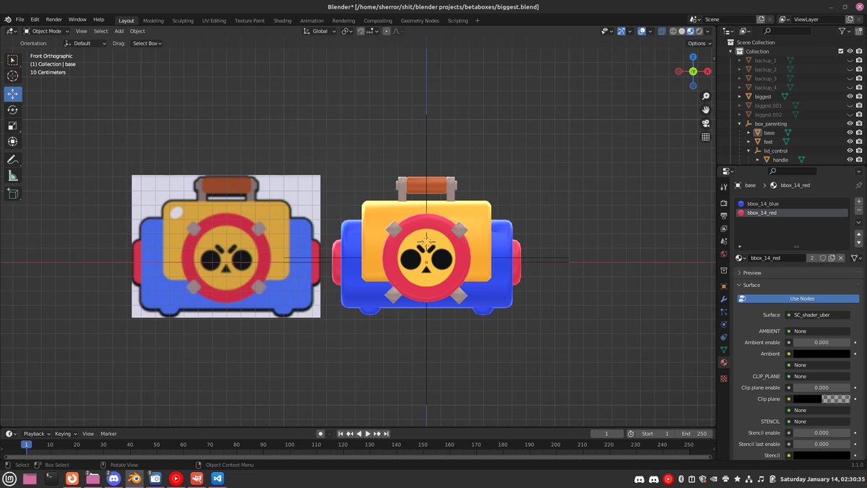
Task: Toggle snapping magnet icon
Action: (x=361, y=31)
